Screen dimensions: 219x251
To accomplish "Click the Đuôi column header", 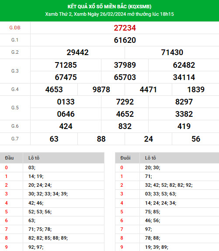I will (x=125, y=158).
